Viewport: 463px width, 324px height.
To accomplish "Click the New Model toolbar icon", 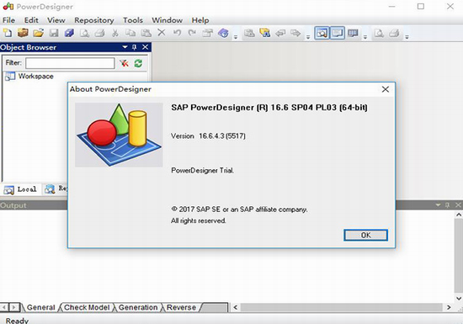I will (8, 33).
